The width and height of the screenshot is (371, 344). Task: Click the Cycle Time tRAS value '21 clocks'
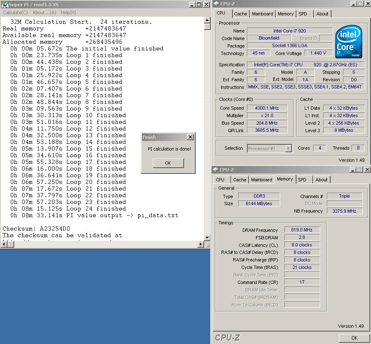click(302, 267)
